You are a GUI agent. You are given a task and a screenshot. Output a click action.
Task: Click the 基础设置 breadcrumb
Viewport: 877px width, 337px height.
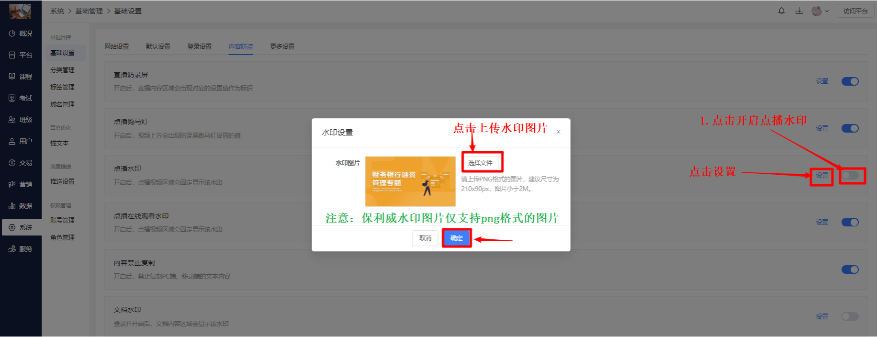127,11
